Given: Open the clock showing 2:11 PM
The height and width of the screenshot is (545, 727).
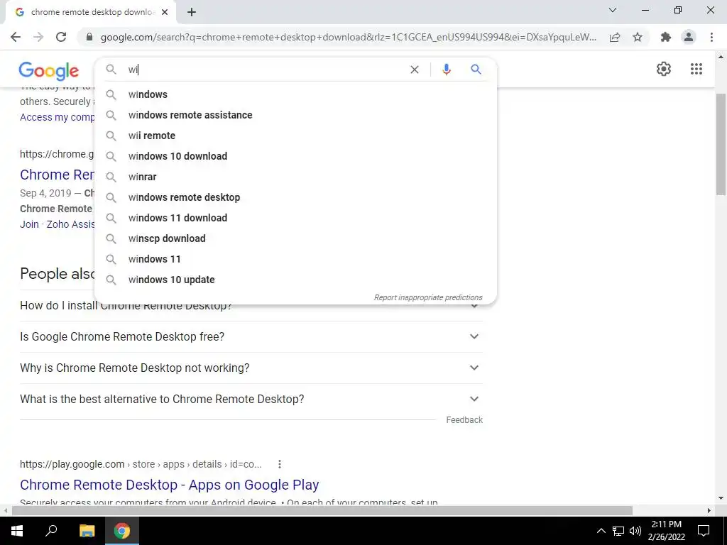Looking at the screenshot, I should (666, 531).
